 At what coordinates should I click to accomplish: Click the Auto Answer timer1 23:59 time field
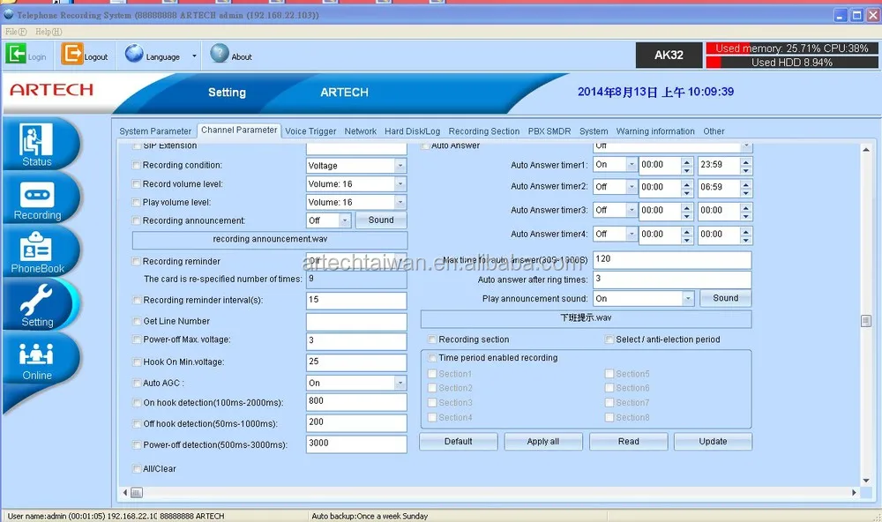(724, 165)
